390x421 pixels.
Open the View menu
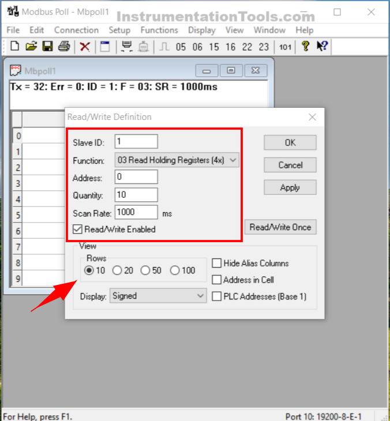234,30
